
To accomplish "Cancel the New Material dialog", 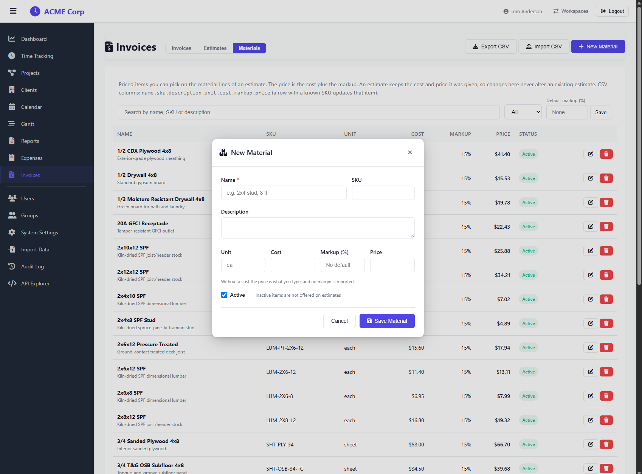I will click(339, 321).
